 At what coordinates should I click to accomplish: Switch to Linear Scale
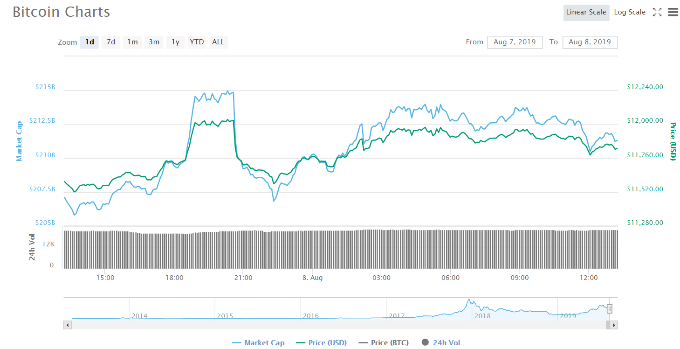point(586,12)
